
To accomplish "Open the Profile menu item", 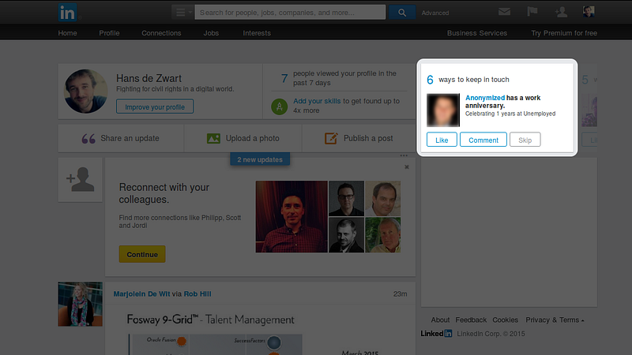I will click(109, 33).
